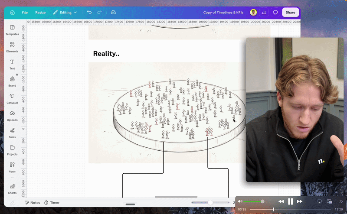
Task: Open the File menu
Action: coord(25,13)
